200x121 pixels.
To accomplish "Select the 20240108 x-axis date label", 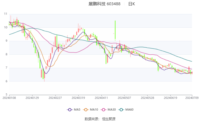I will [9, 98].
